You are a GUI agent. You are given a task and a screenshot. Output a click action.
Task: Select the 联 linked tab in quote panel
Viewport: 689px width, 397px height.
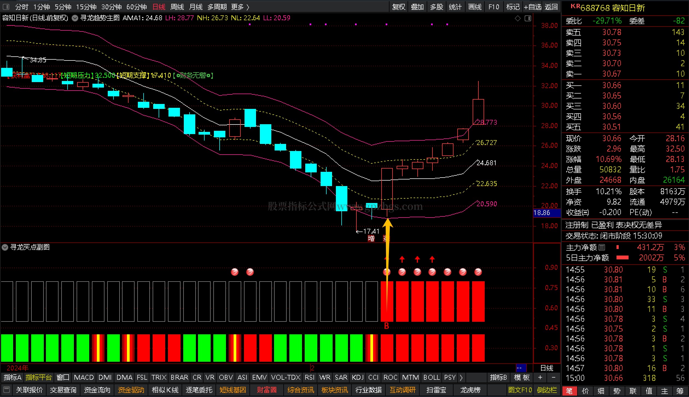click(633, 391)
